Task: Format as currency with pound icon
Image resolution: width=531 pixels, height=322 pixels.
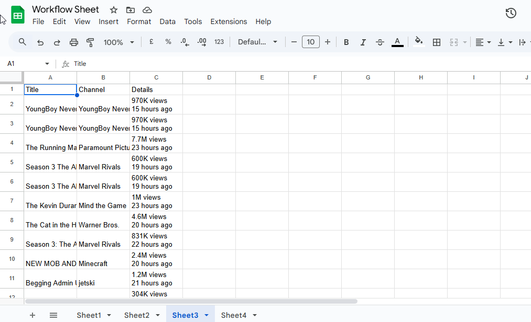Action: tap(151, 42)
